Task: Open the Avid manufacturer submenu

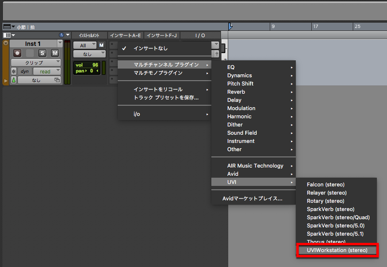Action: 253,174
